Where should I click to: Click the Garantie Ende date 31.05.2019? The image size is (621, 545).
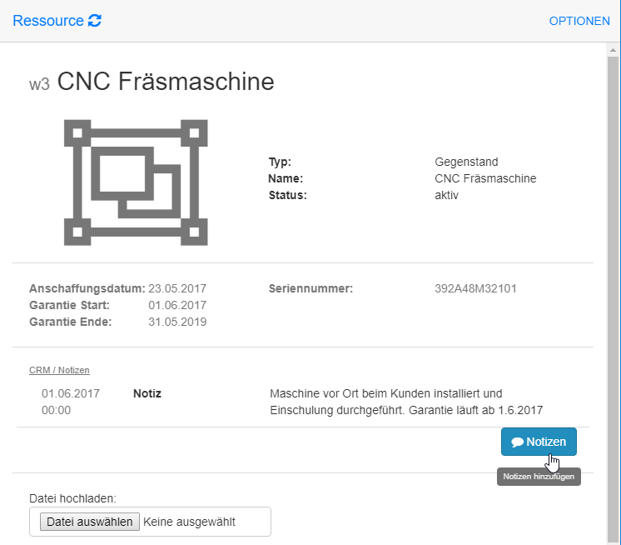(177, 322)
